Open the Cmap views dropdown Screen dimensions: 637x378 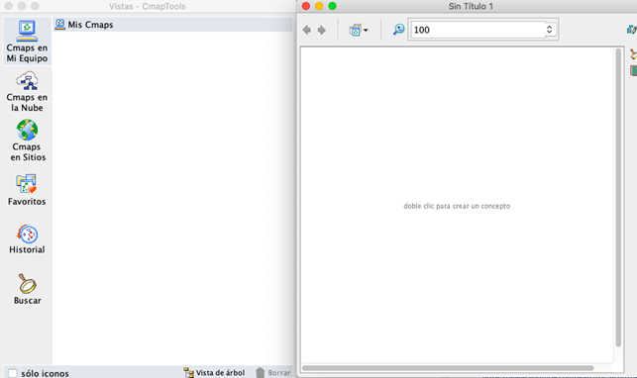coord(359,30)
